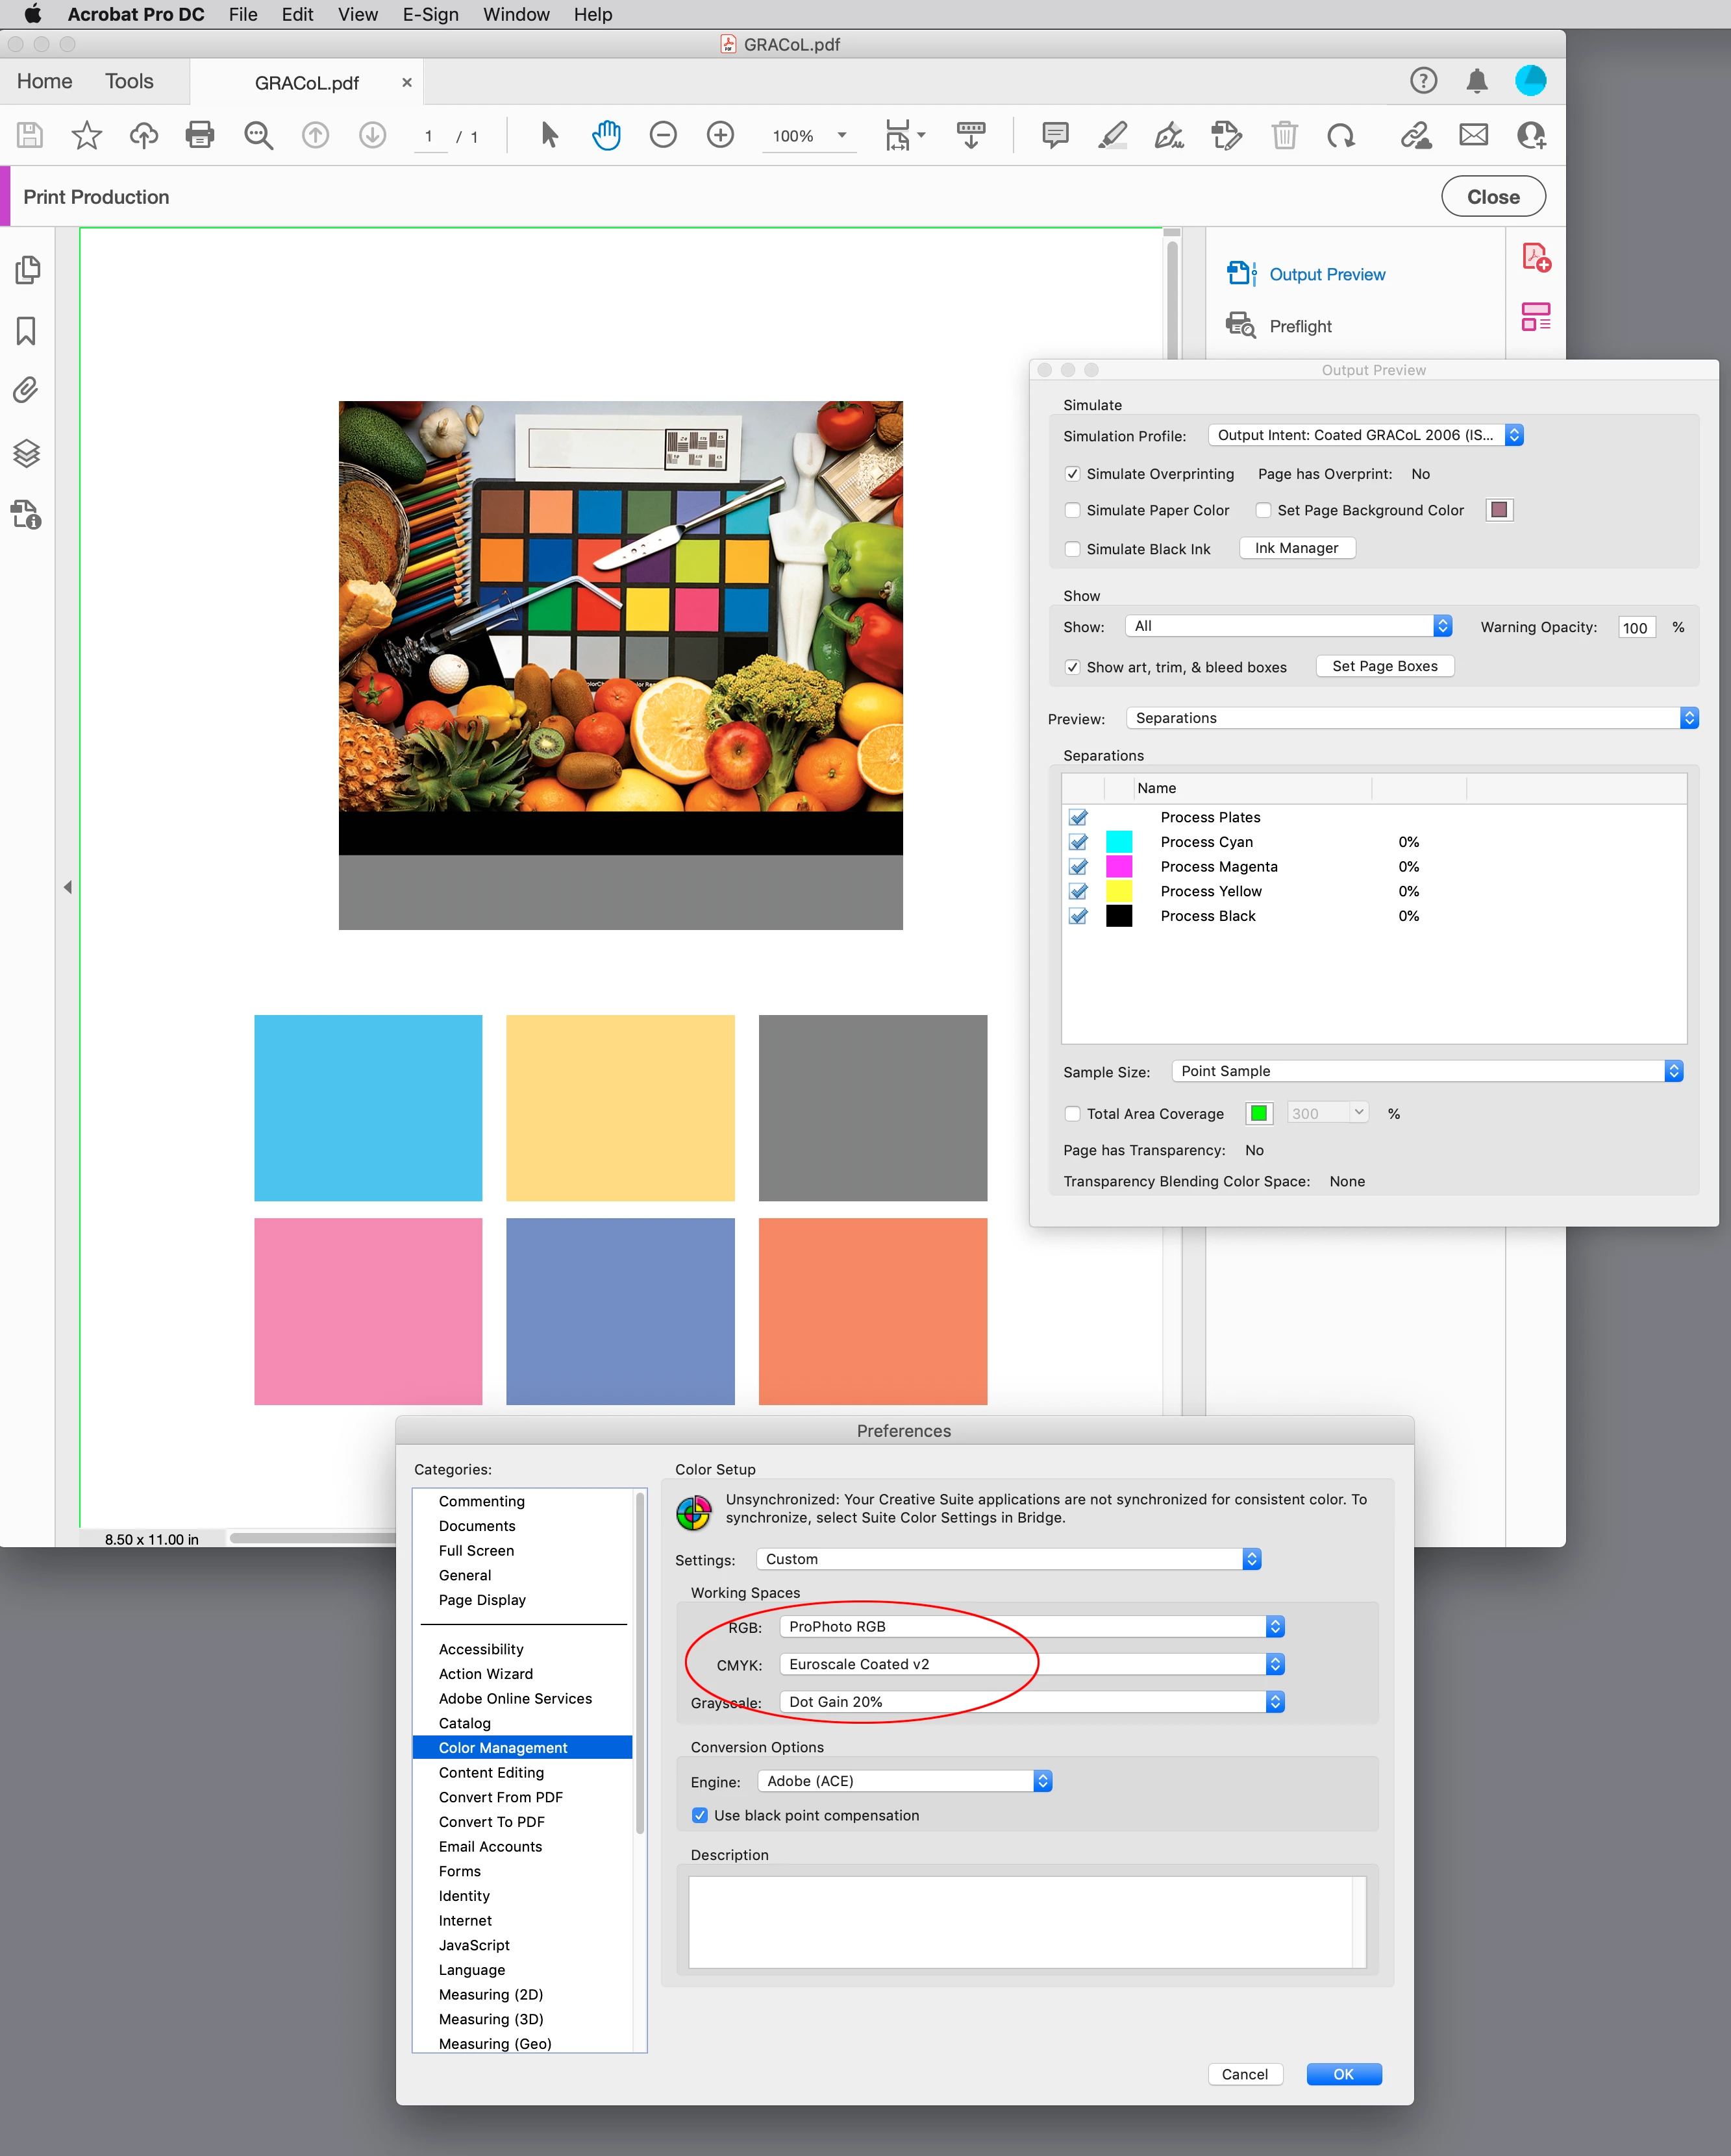This screenshot has height=2156, width=1731.
Task: Switch to the Tools tab
Action: pyautogui.click(x=129, y=82)
